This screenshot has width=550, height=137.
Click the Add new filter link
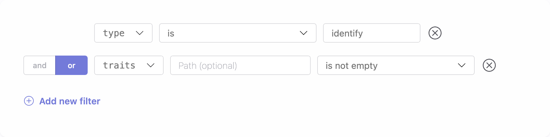[x=70, y=101]
